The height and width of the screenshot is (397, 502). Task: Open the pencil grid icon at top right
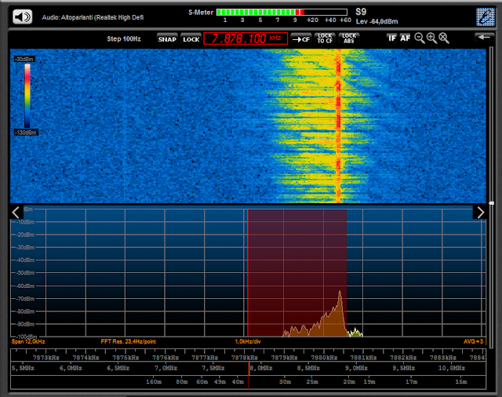(x=486, y=16)
